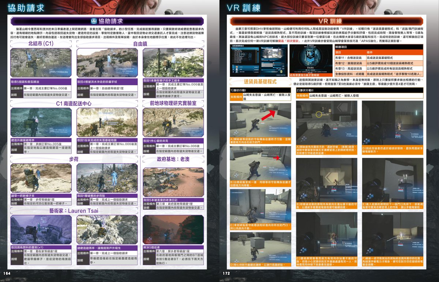Click table row 布章12：進階送貨員
The image size is (439, 282).
click(379, 63)
